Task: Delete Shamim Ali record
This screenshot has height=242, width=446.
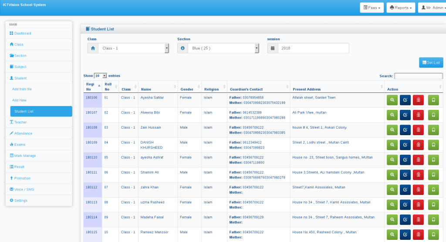Action: 418,175
